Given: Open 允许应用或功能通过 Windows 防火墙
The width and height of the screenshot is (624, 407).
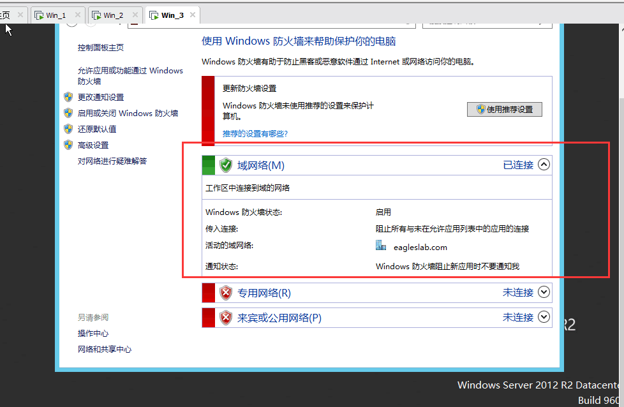Looking at the screenshot, I should pyautogui.click(x=130, y=75).
